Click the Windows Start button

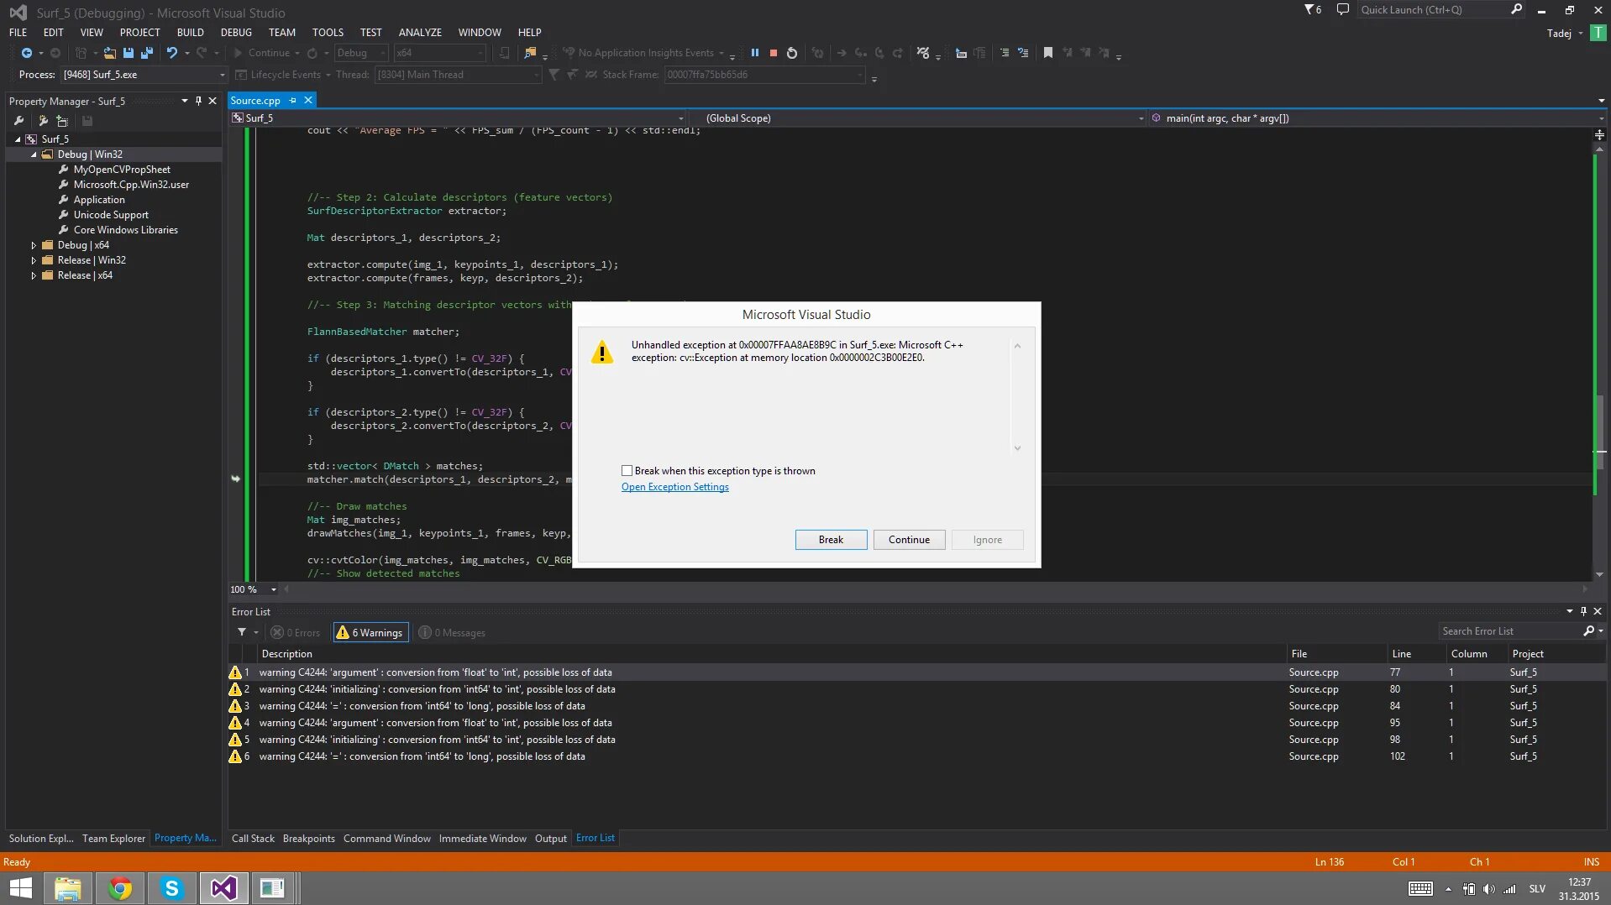click(20, 888)
